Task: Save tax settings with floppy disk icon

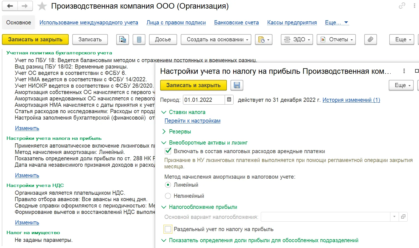Action: (x=237, y=85)
